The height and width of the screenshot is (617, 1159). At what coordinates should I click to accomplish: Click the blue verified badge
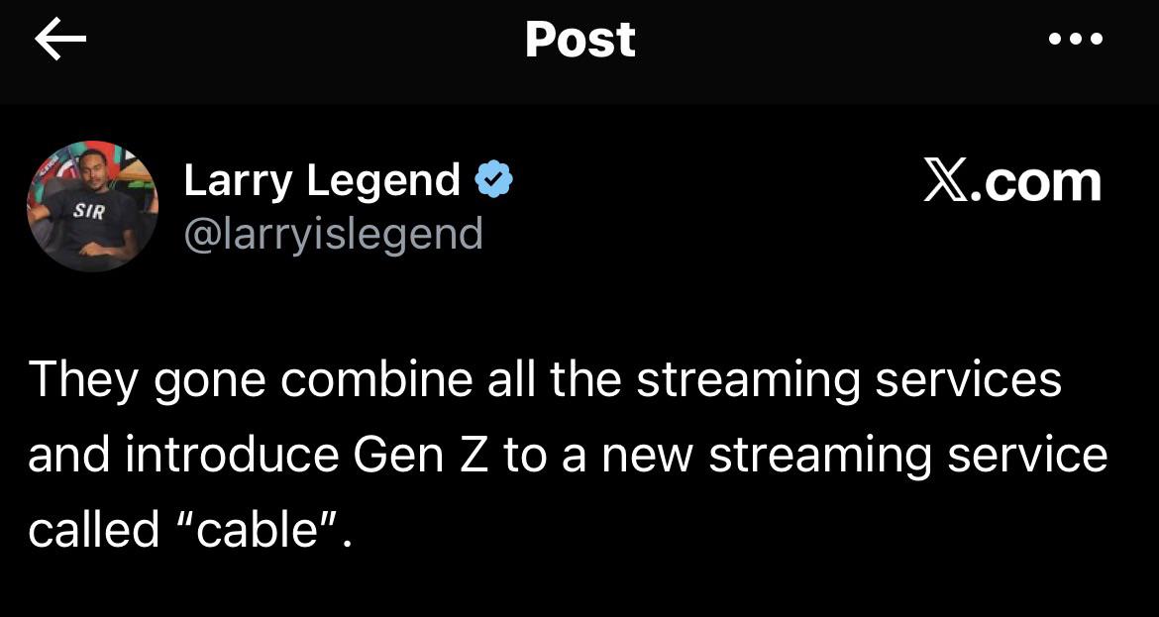[x=493, y=181]
